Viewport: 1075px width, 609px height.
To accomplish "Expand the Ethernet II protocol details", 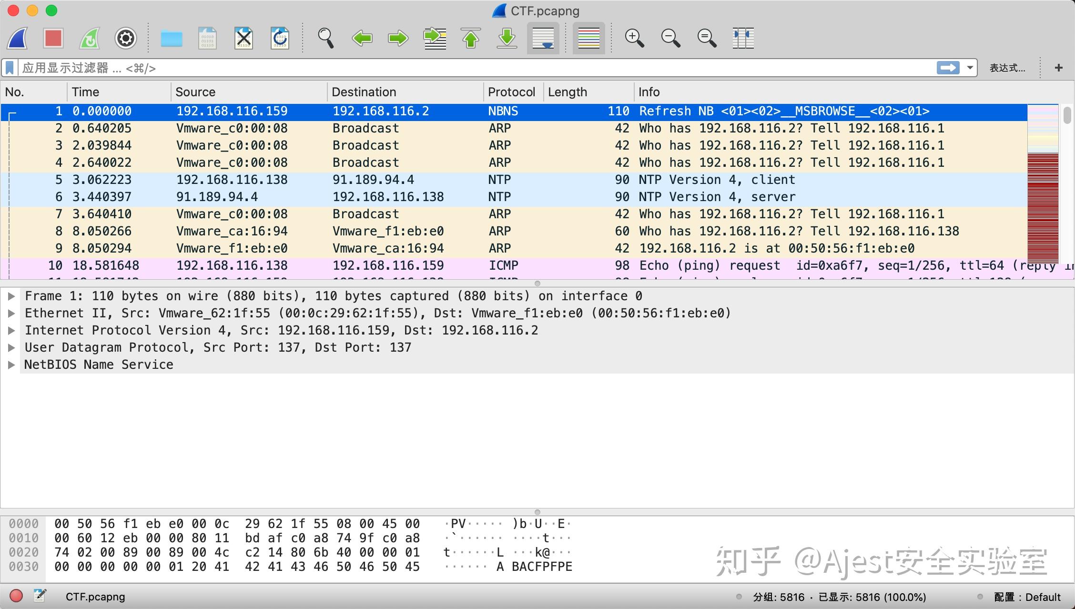I will coord(11,313).
